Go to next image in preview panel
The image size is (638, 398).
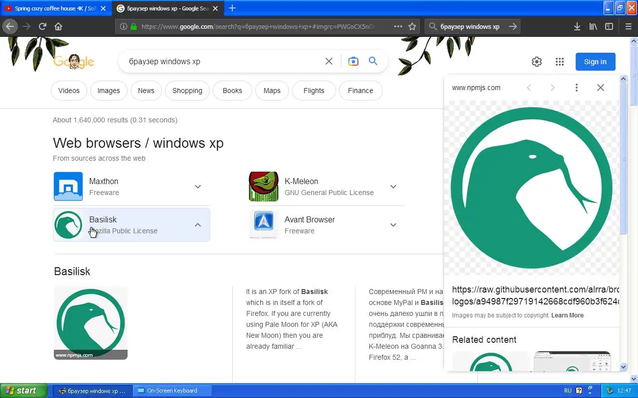552,88
